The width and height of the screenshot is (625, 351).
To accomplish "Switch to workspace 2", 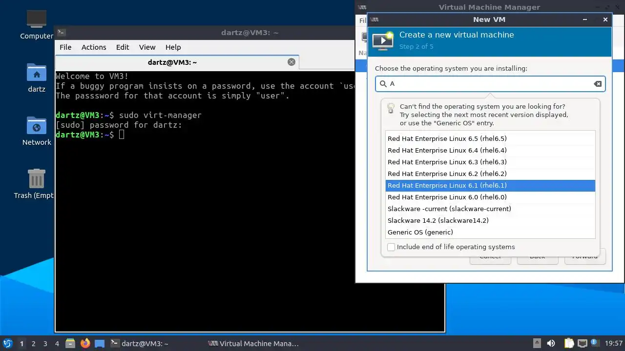I will point(33,343).
